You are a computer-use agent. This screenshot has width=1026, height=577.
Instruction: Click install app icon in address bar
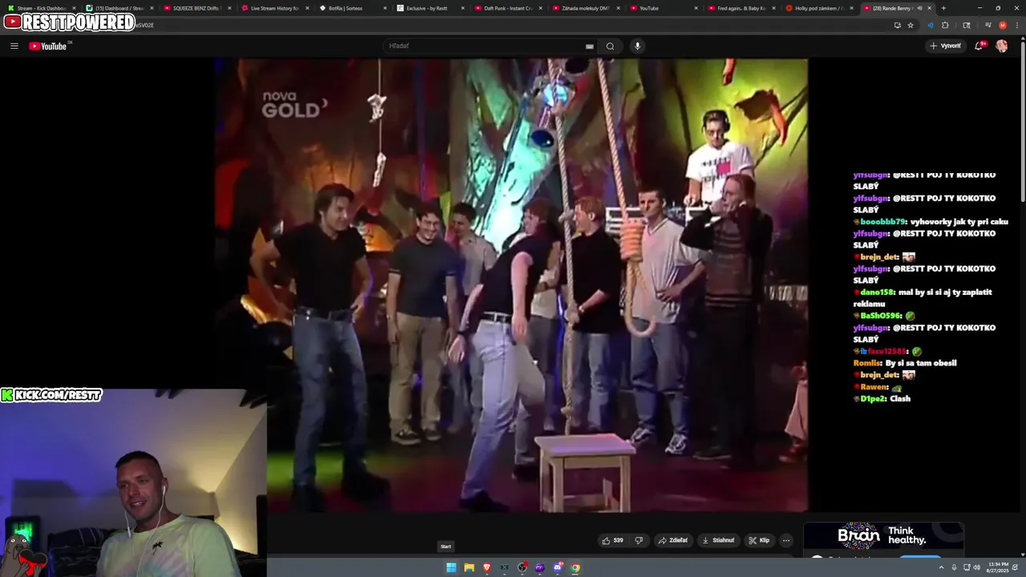coord(897,25)
